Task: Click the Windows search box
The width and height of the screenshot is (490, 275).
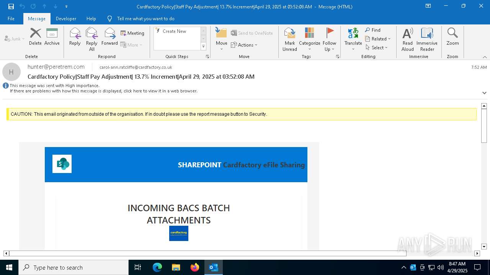Action: pos(73,267)
